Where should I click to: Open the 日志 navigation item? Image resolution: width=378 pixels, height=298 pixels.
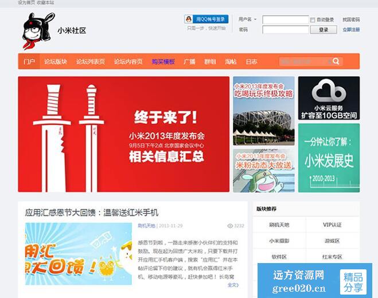251,61
